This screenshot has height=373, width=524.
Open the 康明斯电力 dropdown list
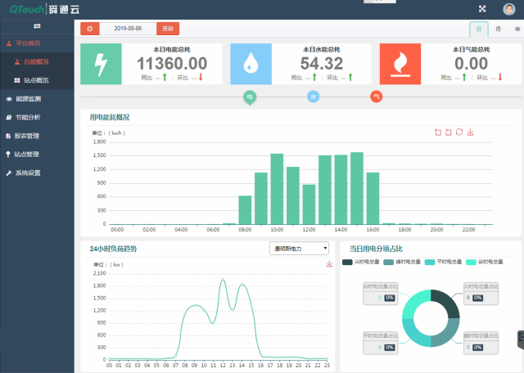(299, 248)
